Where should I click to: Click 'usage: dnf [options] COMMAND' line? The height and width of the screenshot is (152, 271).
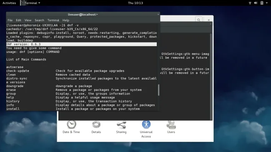point(33,52)
